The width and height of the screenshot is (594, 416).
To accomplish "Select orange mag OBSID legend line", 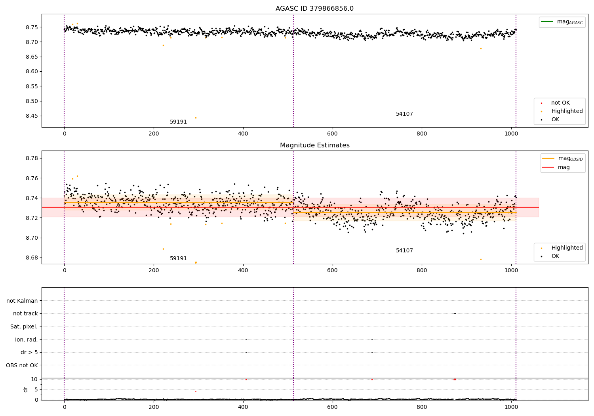I will 548,158.
